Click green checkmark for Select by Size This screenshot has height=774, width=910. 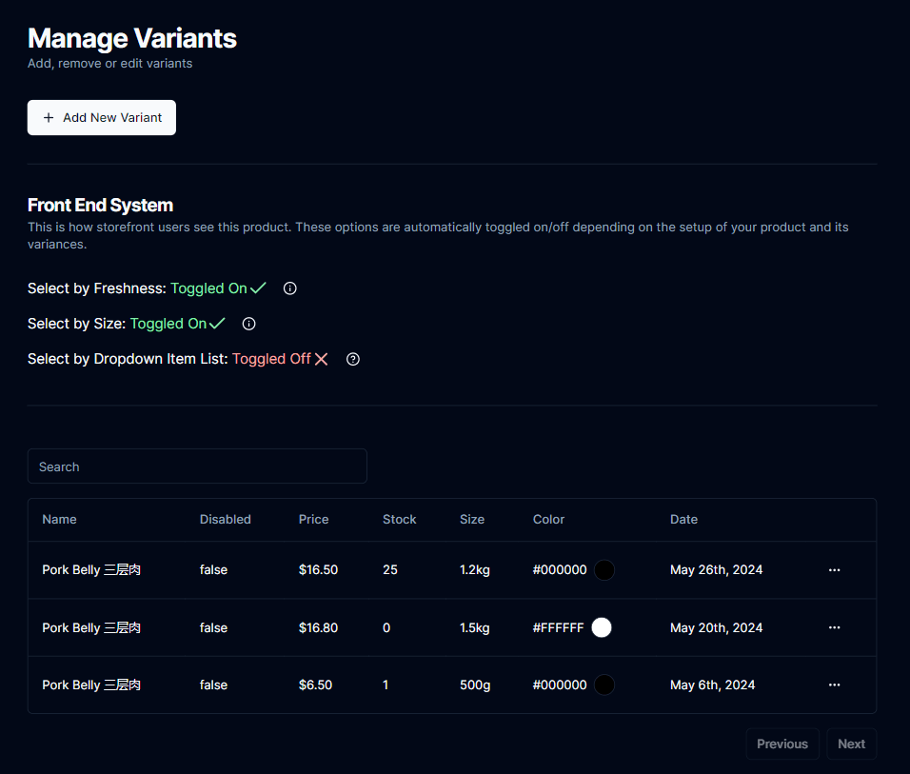[x=217, y=324]
